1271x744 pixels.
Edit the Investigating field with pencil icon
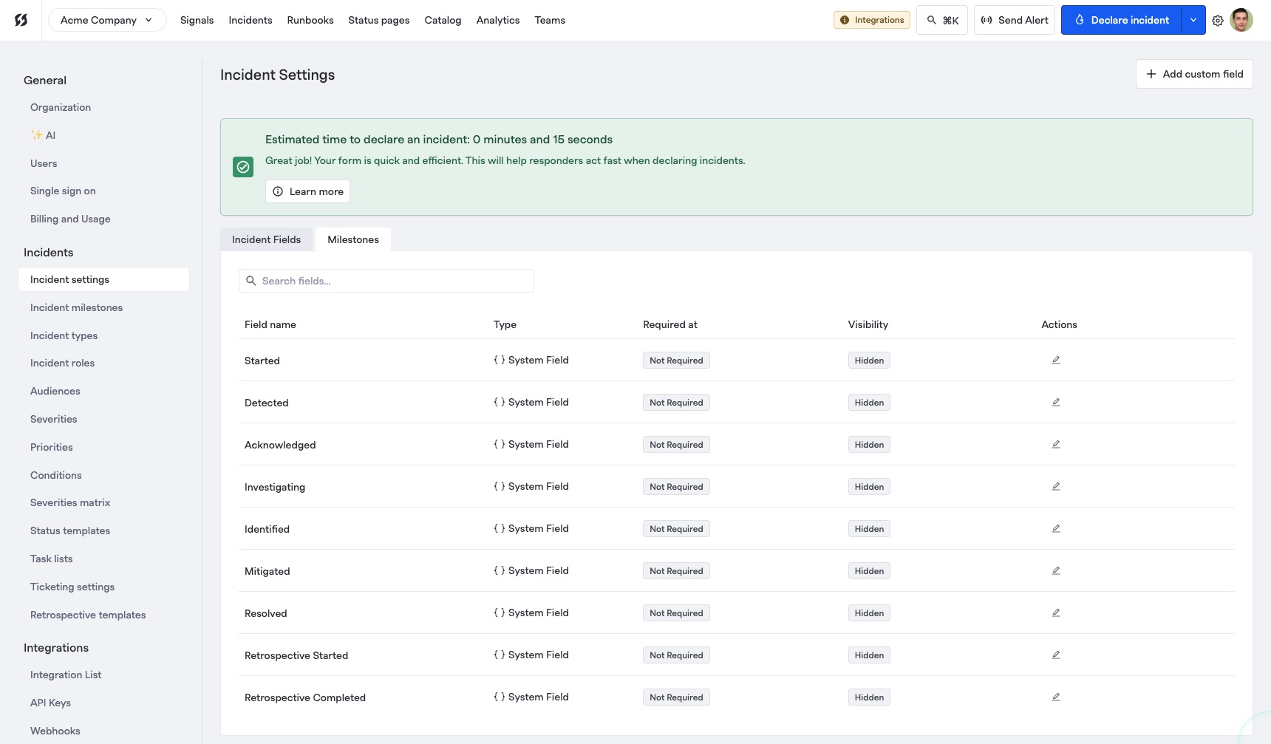pos(1056,486)
